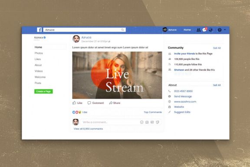Click the messenger icon beside Send Message
The image size is (250, 167).
coord(169,97)
